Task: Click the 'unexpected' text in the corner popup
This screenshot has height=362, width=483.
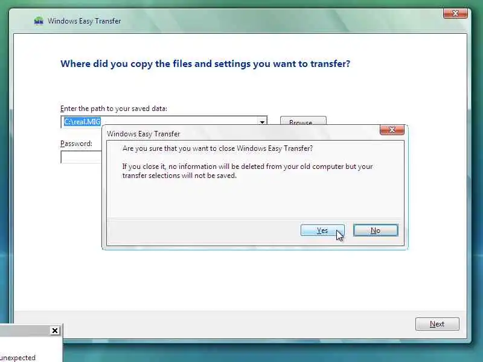Action: [x=18, y=358]
